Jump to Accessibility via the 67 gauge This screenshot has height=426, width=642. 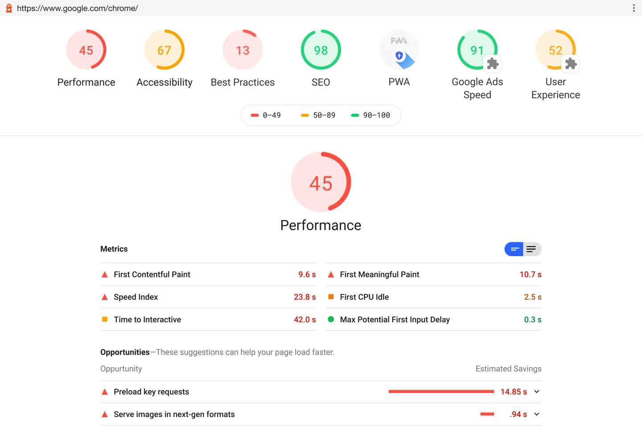165,49
